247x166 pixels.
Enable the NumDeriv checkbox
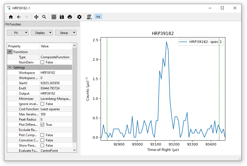coord(42,62)
